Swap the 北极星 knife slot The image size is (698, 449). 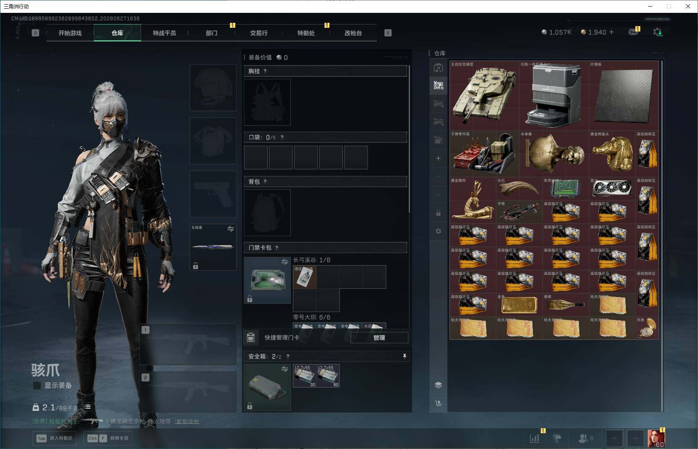231,229
